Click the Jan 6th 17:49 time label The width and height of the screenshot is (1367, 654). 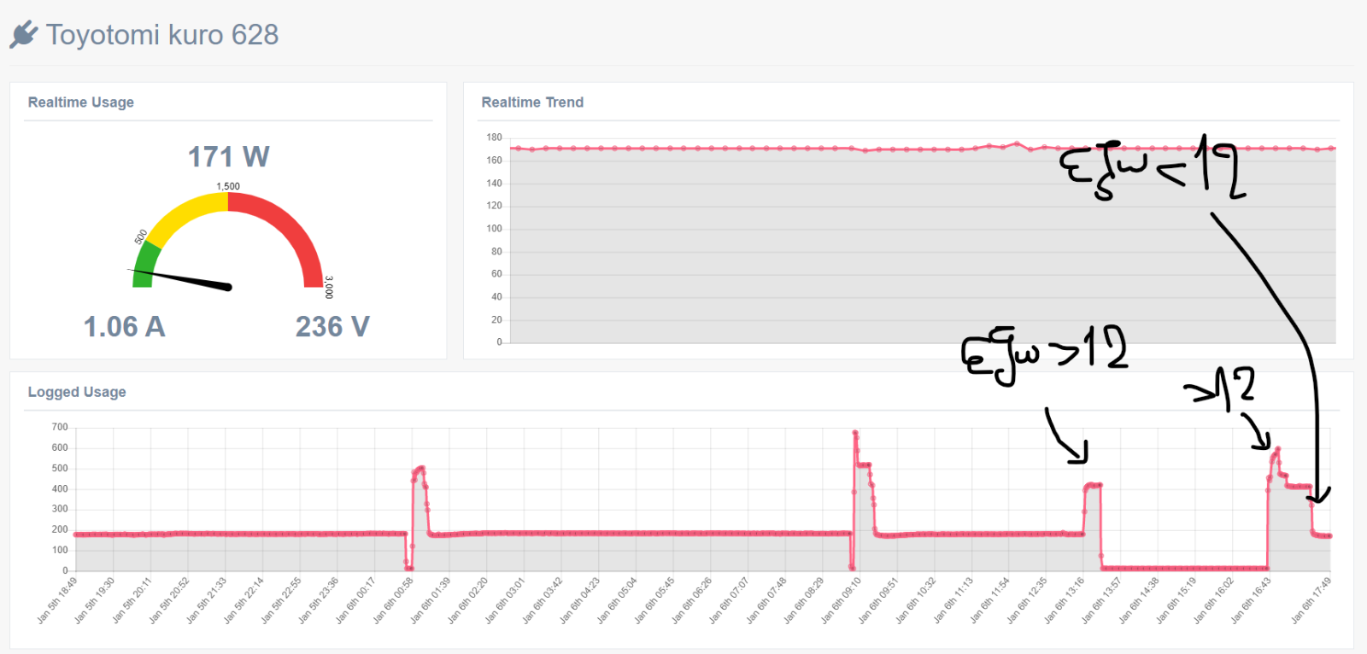tap(1311, 600)
